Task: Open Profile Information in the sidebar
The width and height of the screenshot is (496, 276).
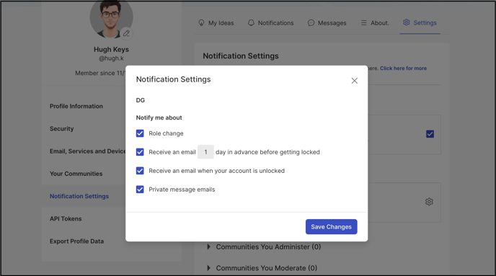Action: 76,106
